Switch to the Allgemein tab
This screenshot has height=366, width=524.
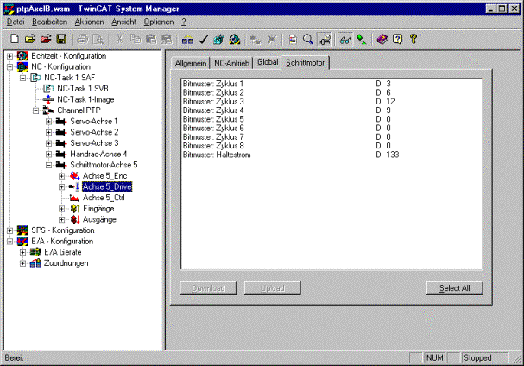(191, 63)
